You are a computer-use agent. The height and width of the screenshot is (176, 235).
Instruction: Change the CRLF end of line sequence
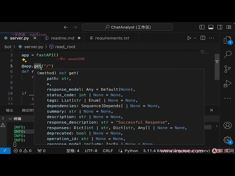tap(108, 151)
